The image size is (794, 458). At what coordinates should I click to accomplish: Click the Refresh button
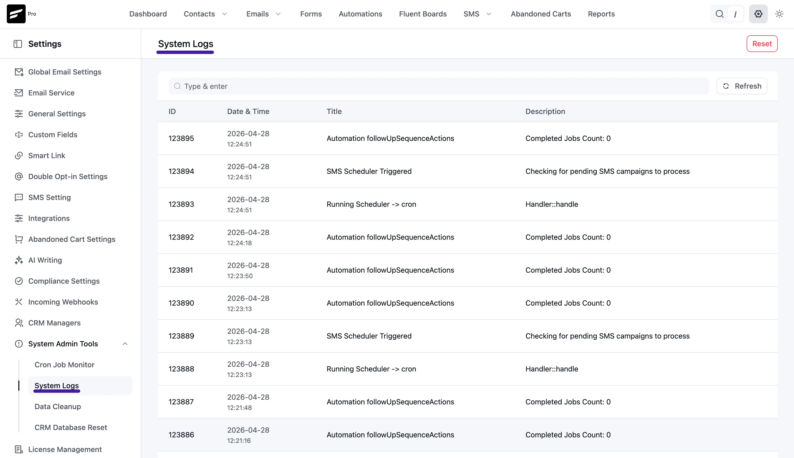742,86
